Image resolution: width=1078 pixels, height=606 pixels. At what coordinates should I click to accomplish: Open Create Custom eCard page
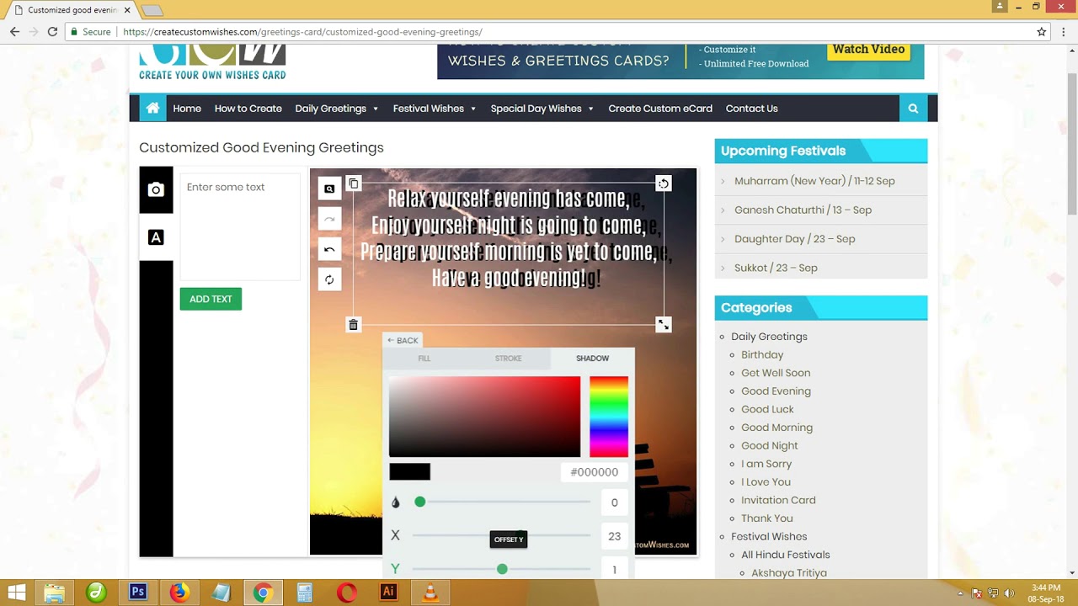[x=660, y=109]
